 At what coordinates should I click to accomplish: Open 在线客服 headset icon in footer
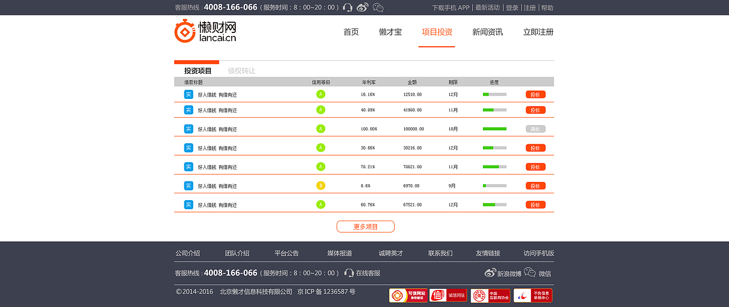pyautogui.click(x=349, y=273)
